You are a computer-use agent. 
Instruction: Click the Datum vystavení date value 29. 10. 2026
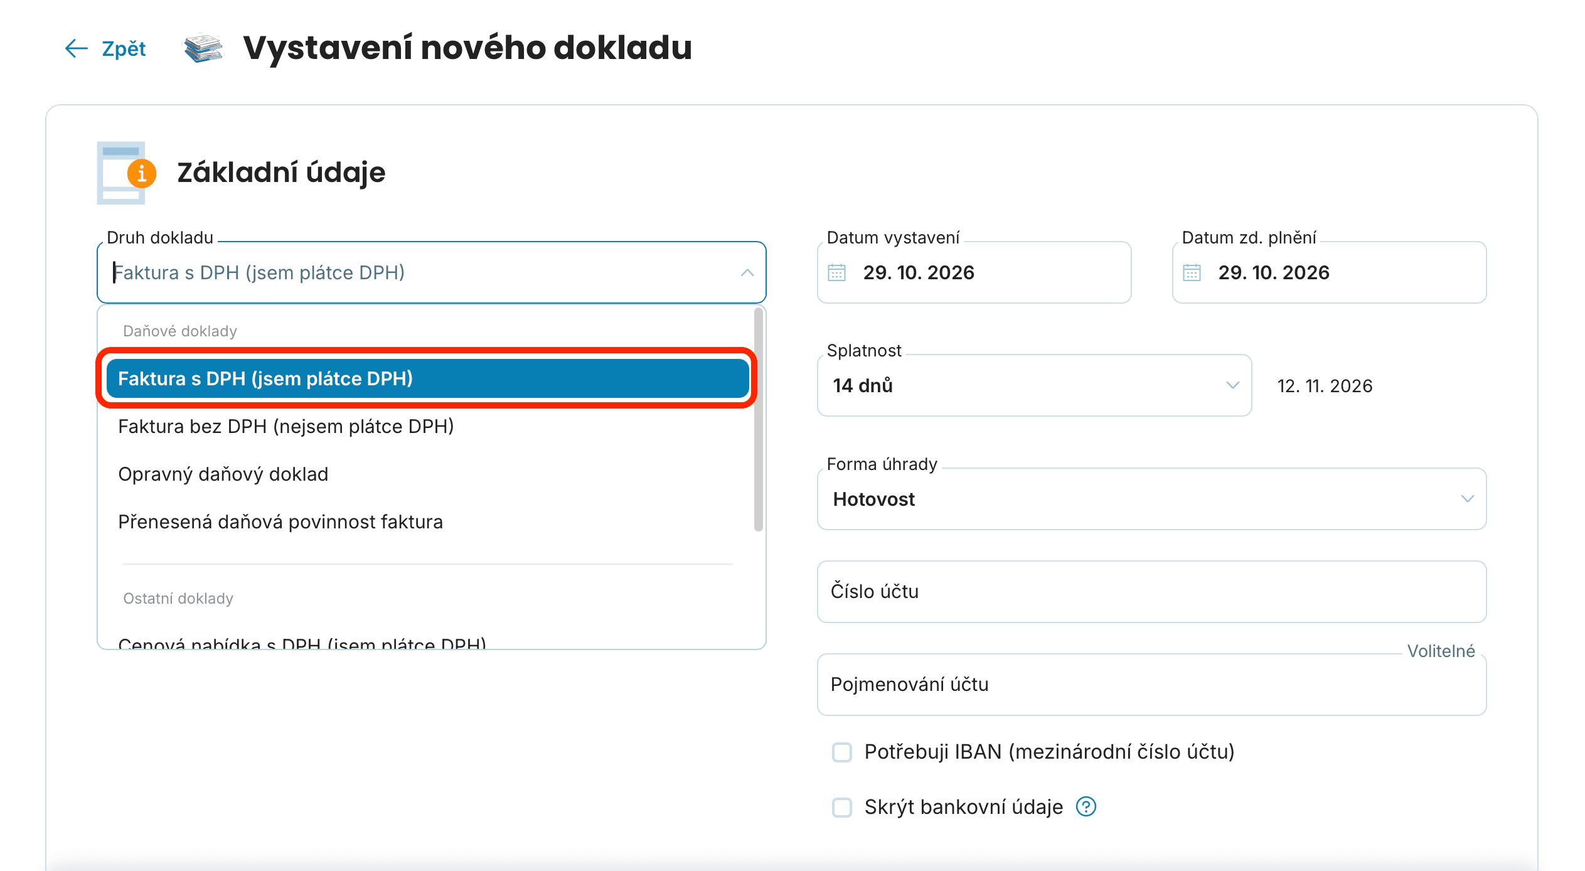click(919, 272)
